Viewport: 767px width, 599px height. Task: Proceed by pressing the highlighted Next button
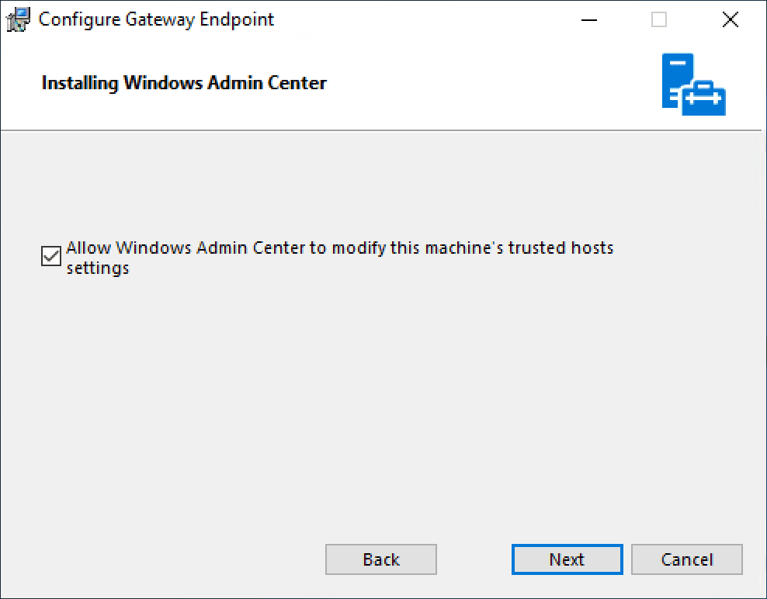[x=567, y=559]
